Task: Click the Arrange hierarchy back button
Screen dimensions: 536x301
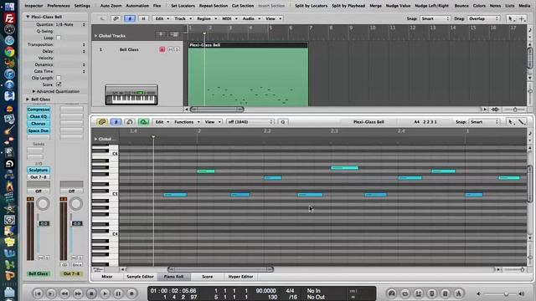Action: 102,18
